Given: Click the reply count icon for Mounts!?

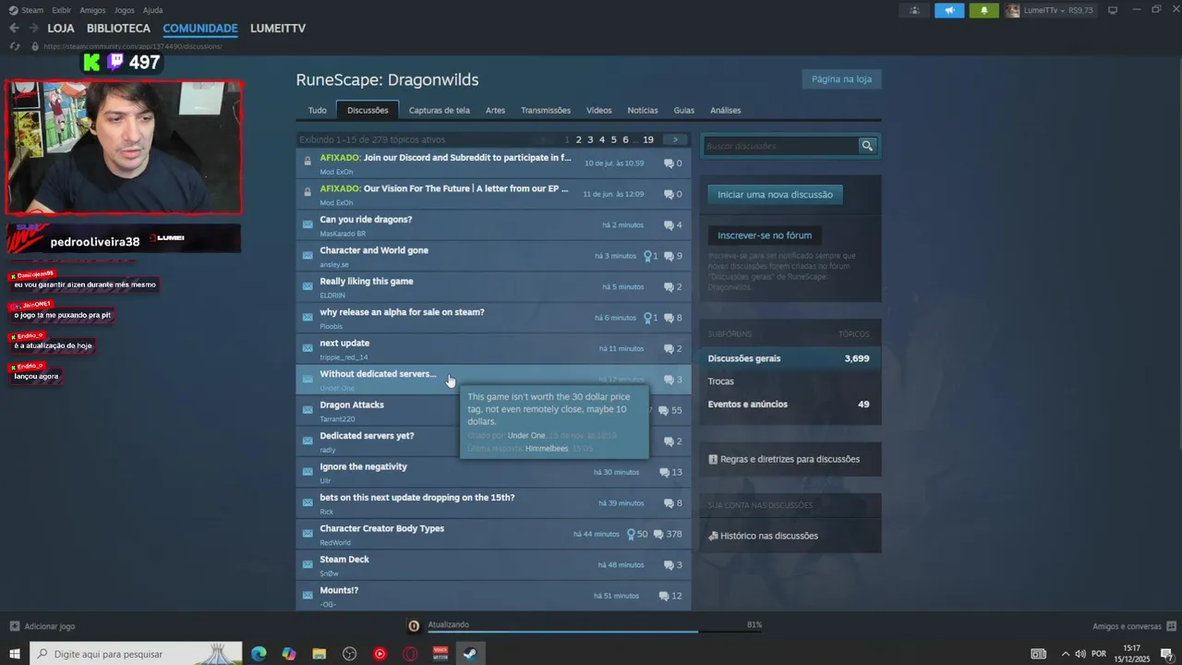Looking at the screenshot, I should 664,597.
